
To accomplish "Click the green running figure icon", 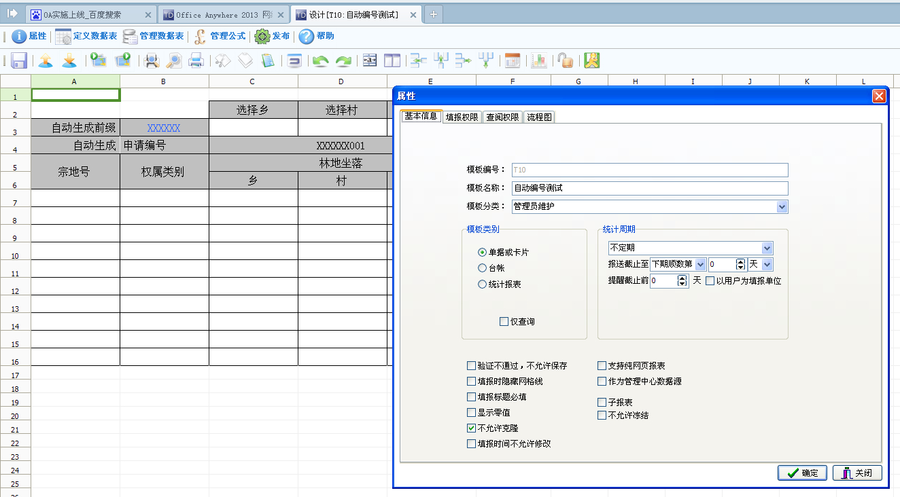I will (592, 60).
